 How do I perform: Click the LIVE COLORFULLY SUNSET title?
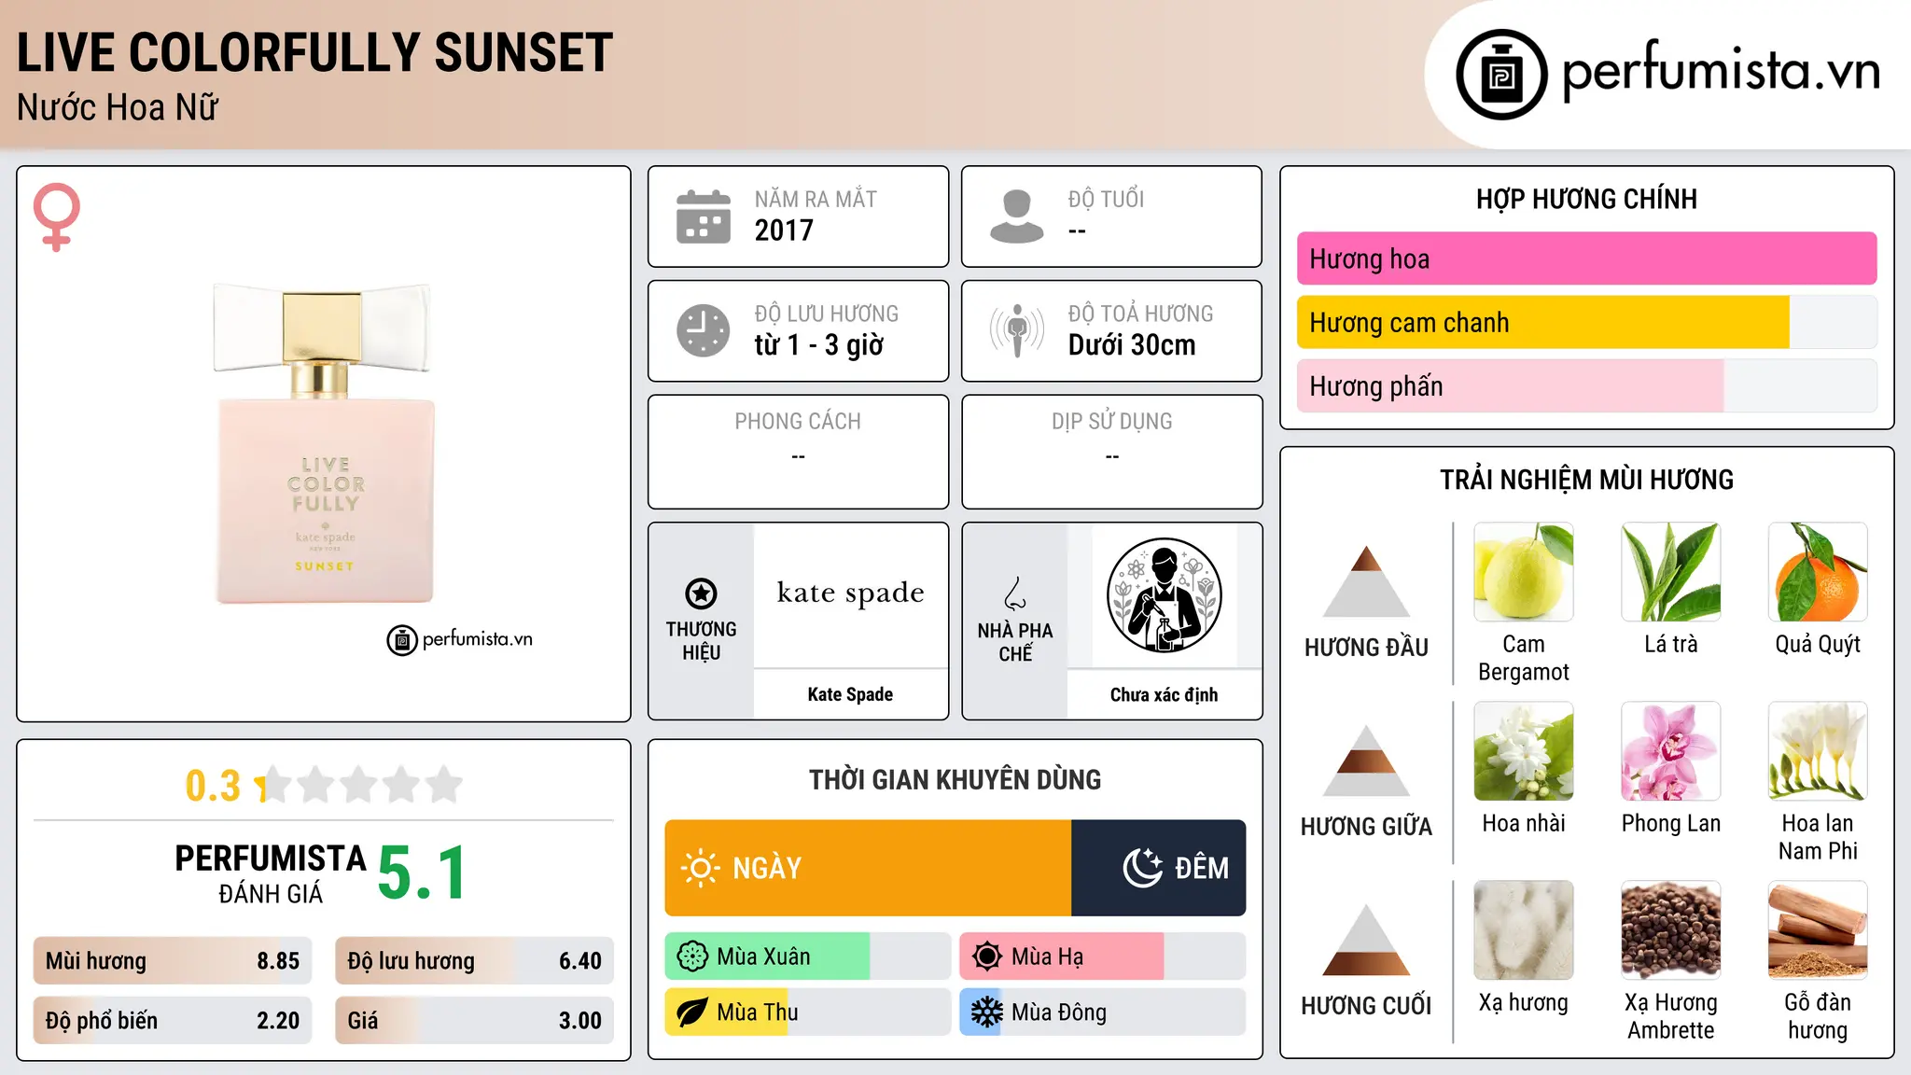[314, 52]
